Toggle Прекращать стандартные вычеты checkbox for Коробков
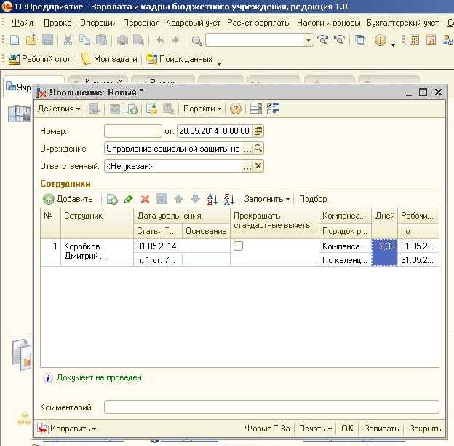This screenshot has height=446, width=454. point(238,246)
